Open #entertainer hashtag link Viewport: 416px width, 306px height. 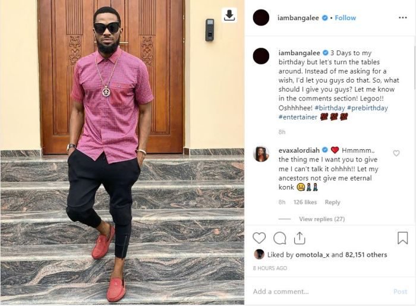[298, 117]
